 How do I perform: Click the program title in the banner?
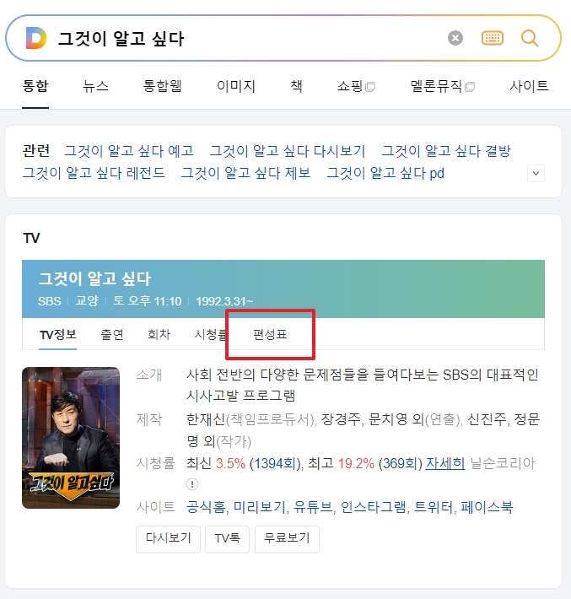point(94,278)
